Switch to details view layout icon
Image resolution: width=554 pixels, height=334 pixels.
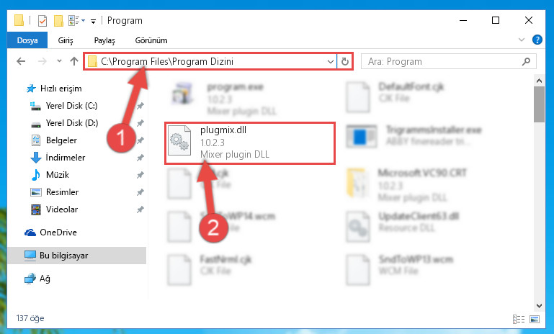[518, 319]
